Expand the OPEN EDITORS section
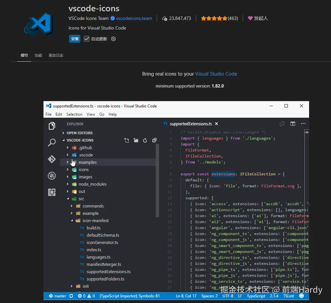331x303 pixels. point(63,133)
